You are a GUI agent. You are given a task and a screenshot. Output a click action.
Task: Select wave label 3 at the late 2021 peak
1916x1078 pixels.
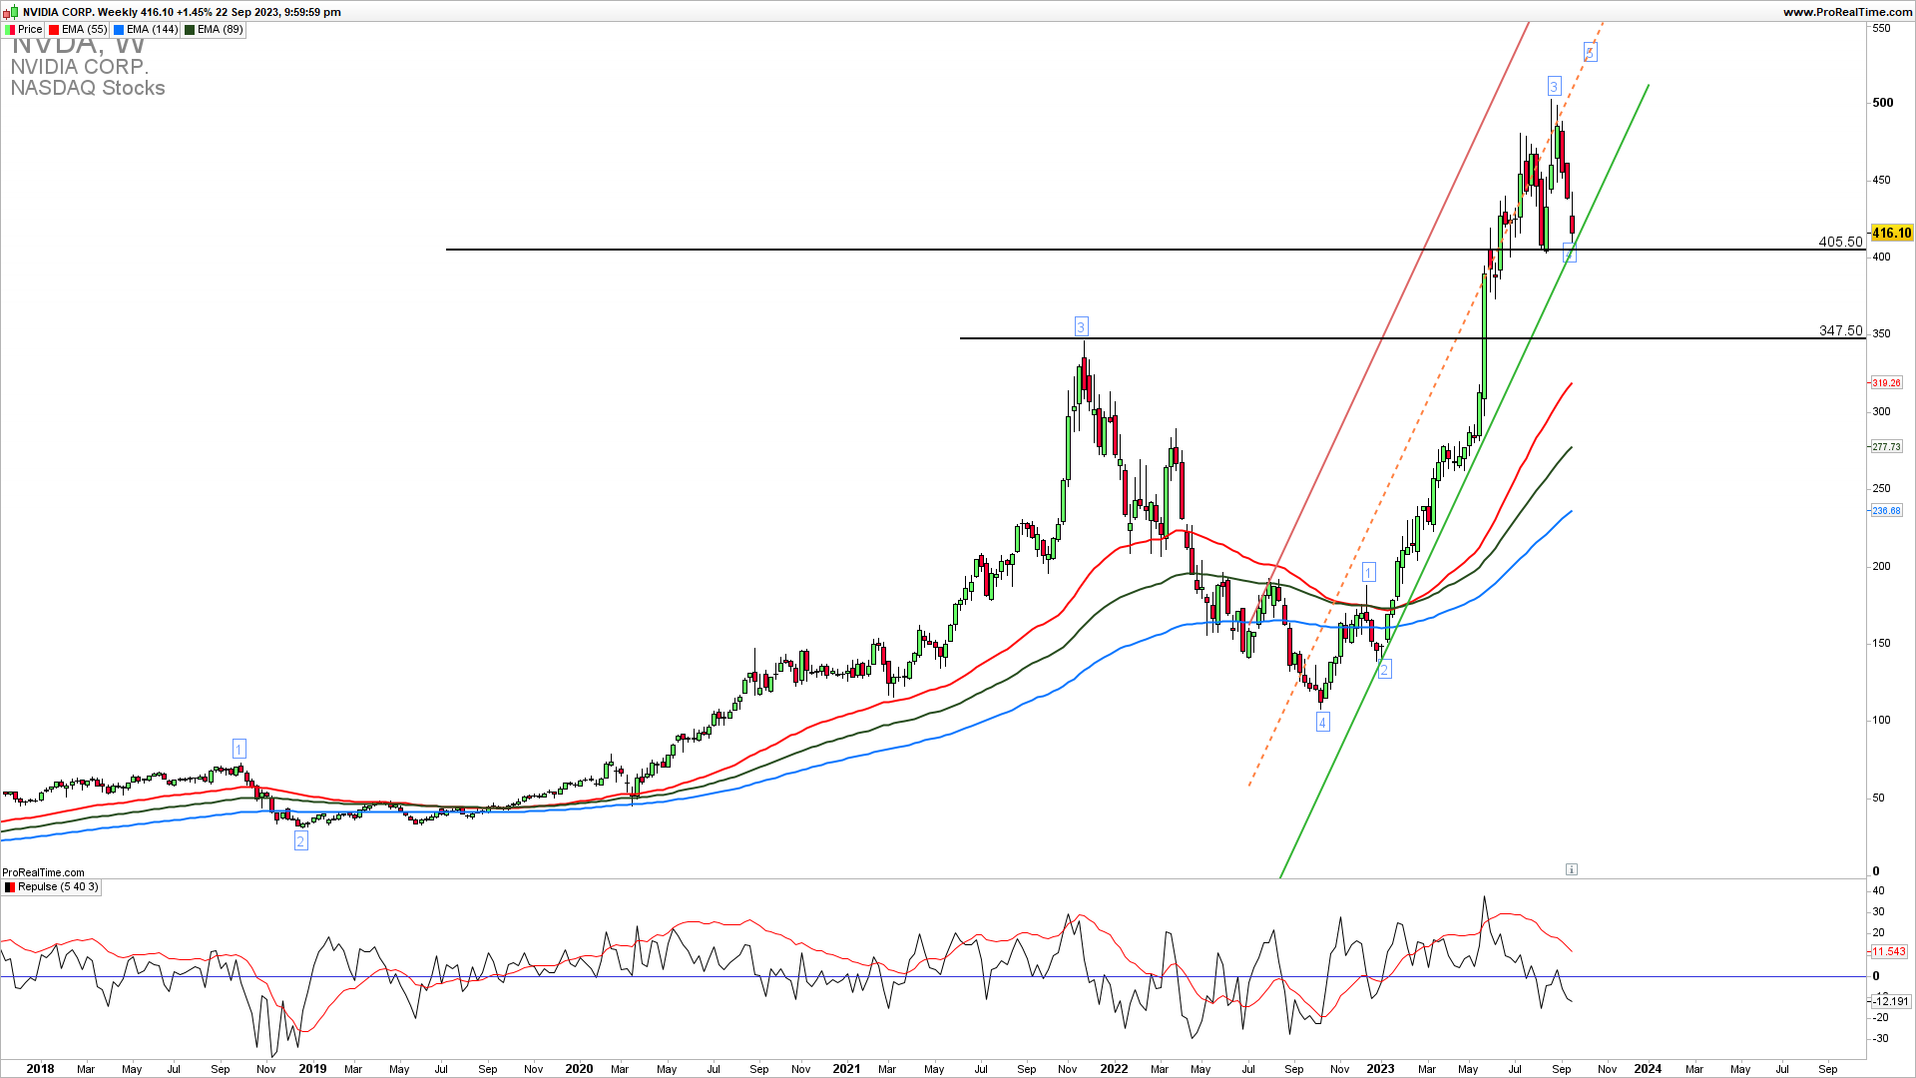point(1081,326)
